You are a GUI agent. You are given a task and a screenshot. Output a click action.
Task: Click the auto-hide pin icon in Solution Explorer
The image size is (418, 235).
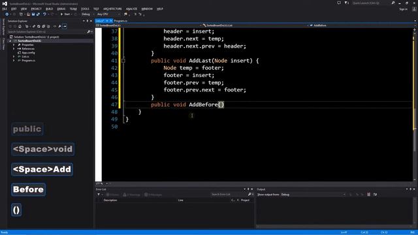[x=87, y=21]
